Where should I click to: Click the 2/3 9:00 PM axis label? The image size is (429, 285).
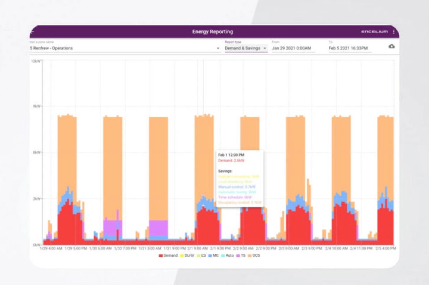coord(312,248)
